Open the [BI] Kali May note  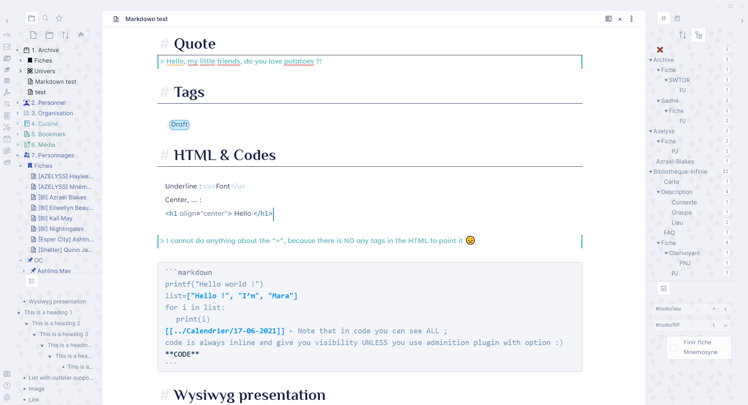pyautogui.click(x=55, y=218)
